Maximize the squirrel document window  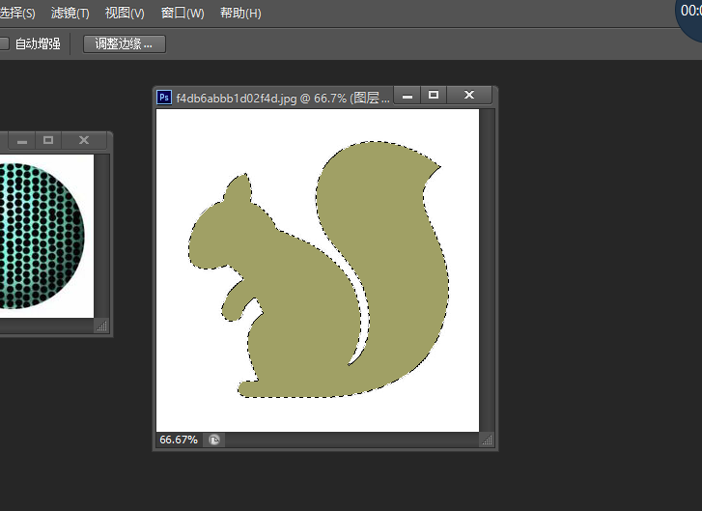click(434, 96)
